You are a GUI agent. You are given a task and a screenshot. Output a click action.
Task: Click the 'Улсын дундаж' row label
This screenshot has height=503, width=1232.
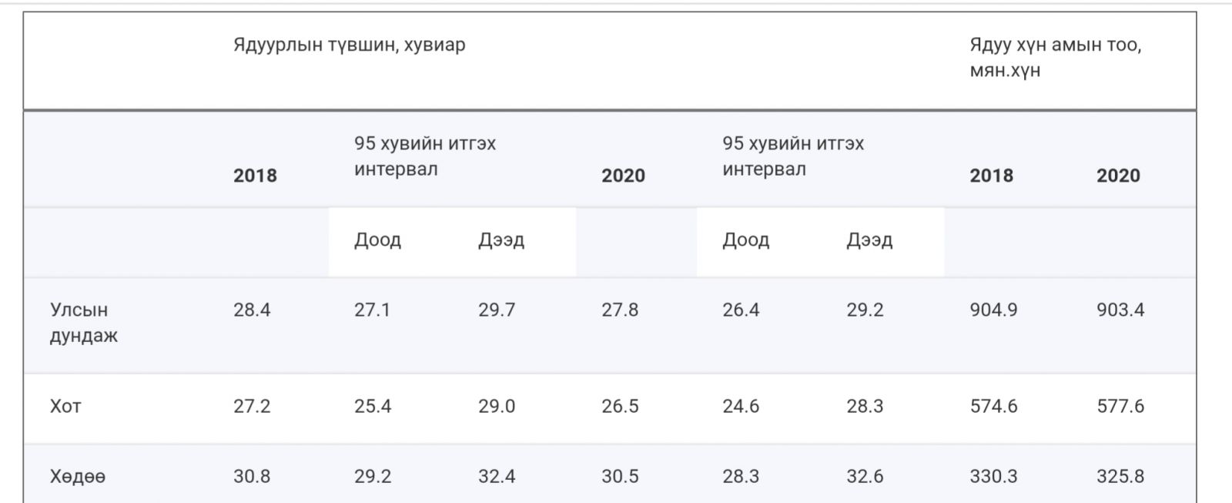pyautogui.click(x=83, y=323)
